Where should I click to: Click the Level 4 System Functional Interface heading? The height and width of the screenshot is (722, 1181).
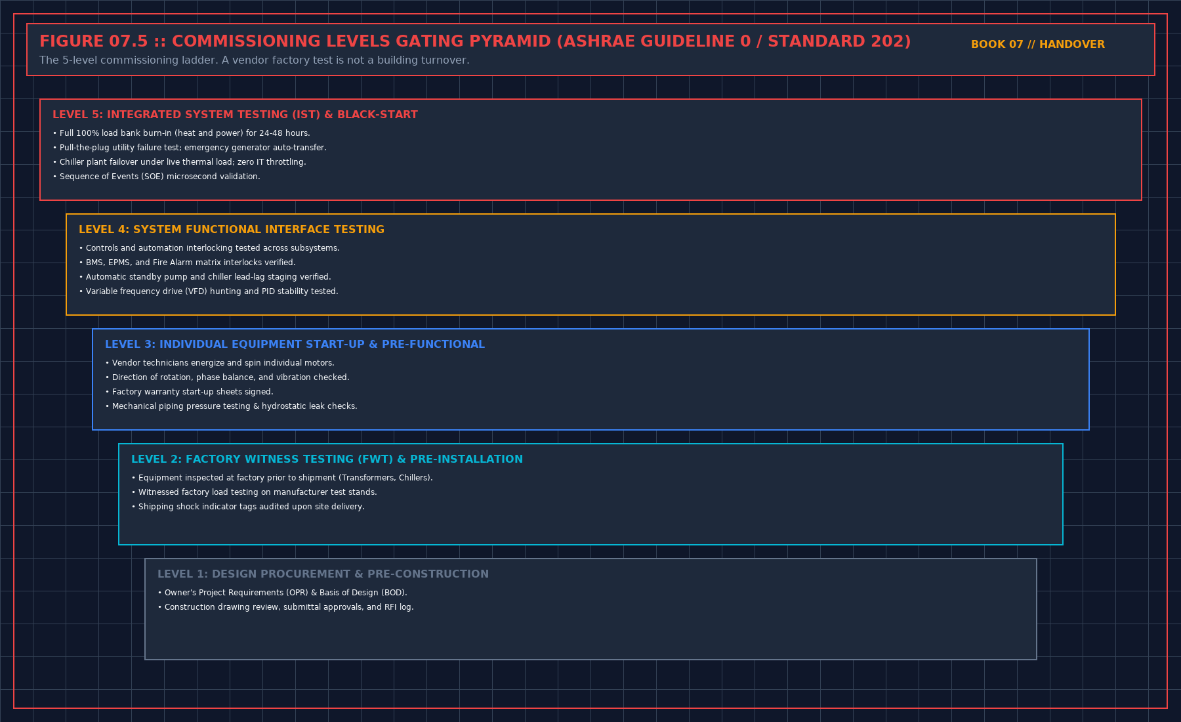pos(232,230)
